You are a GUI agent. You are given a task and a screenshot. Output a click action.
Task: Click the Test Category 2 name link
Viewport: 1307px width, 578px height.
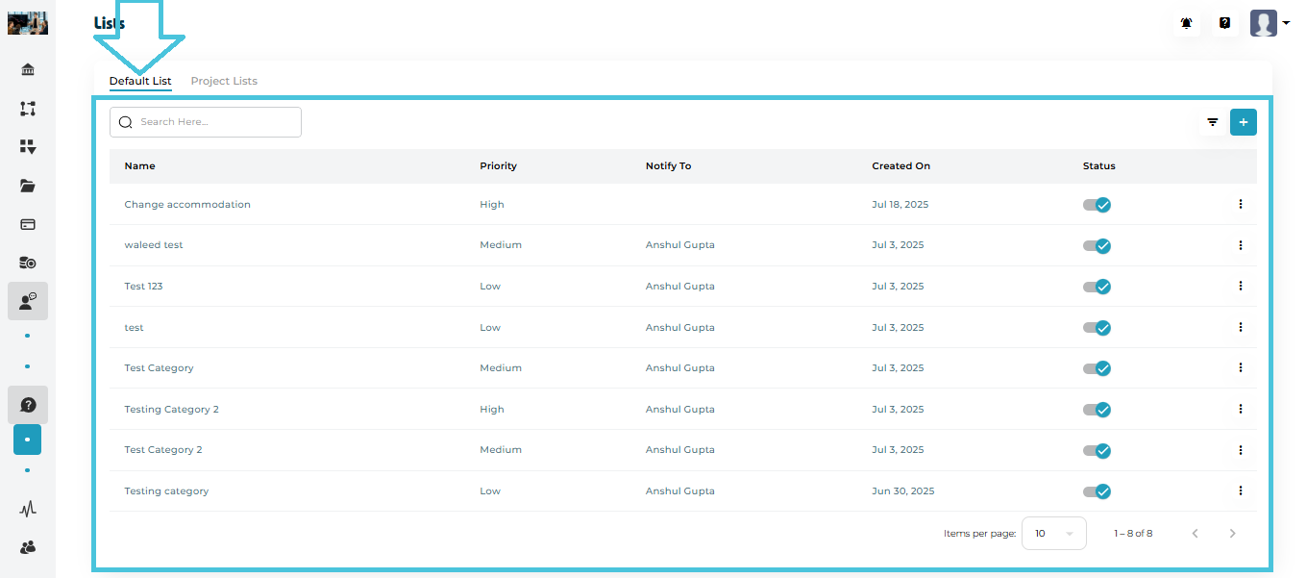tap(162, 450)
